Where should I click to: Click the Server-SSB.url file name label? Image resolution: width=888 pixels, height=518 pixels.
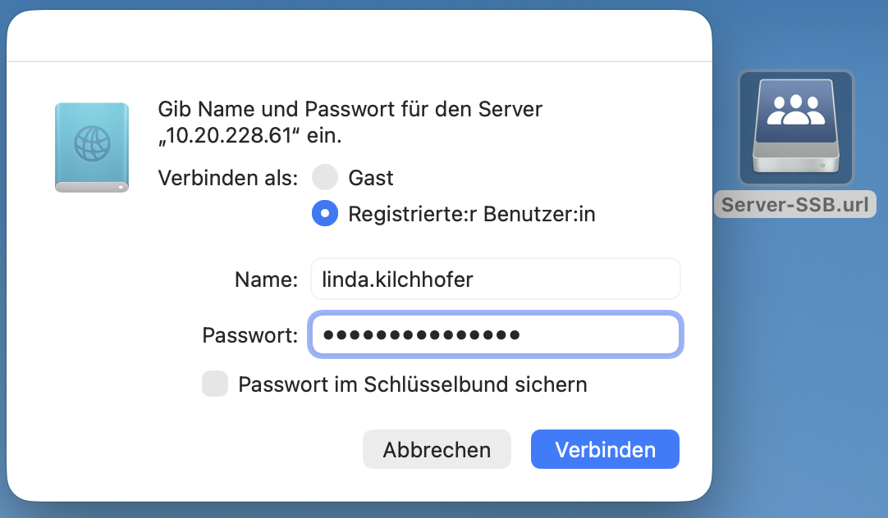click(794, 204)
